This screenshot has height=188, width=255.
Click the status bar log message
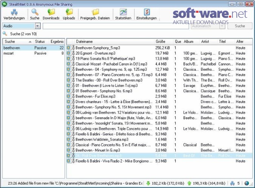[75, 183]
